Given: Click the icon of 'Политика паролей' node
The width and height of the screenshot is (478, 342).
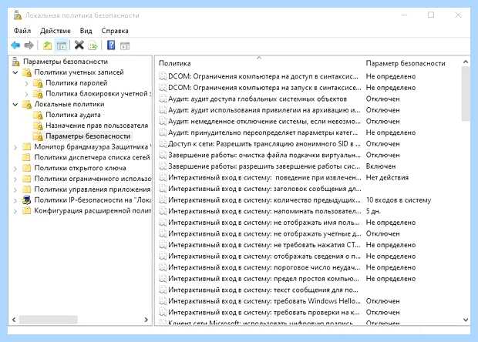Looking at the screenshot, I should (38, 83).
